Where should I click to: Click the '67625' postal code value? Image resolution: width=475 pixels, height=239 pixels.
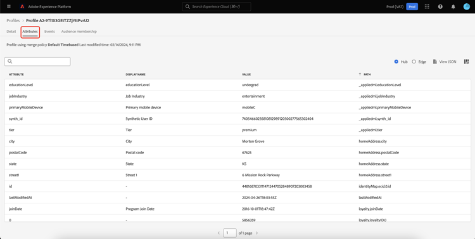click(x=246, y=153)
